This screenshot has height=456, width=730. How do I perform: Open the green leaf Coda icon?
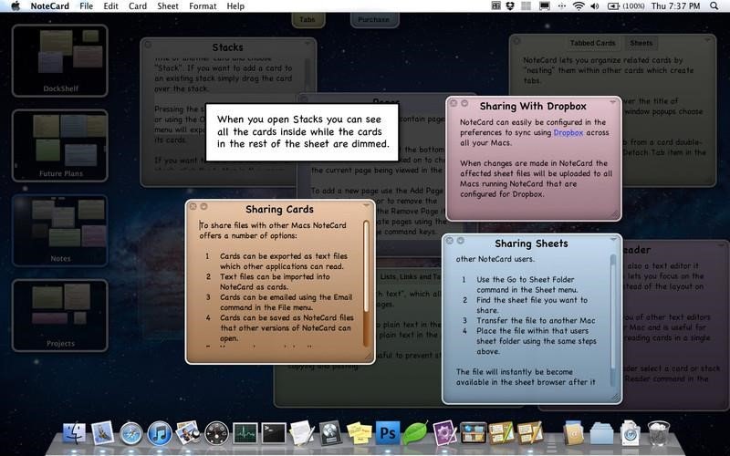[x=415, y=432]
